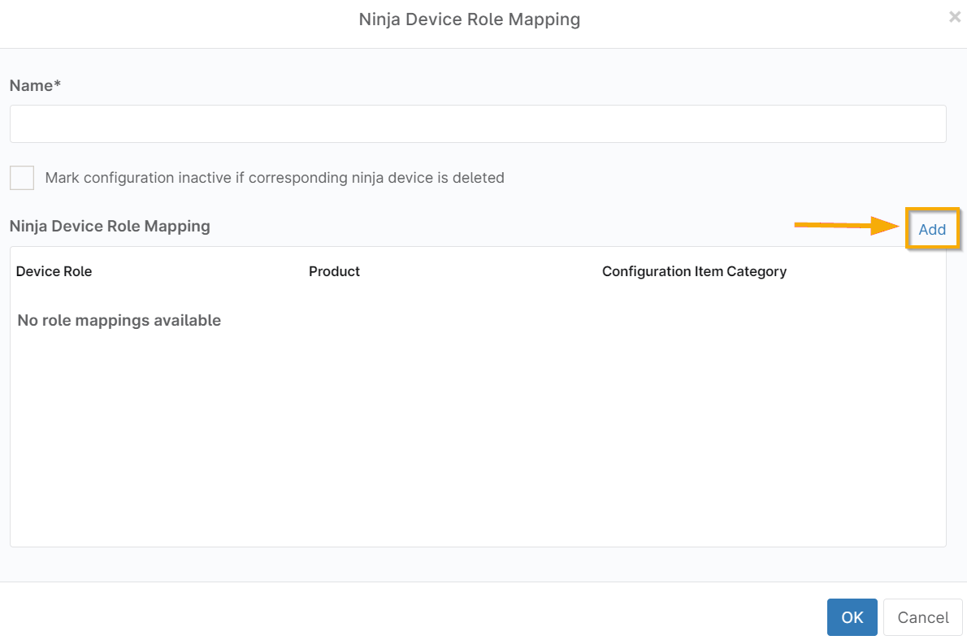
Task: Click the Name text input field
Action: (x=478, y=124)
